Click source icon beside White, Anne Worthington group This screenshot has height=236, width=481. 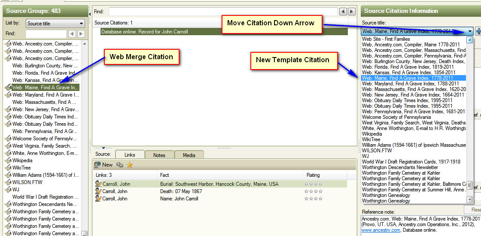click(8, 153)
